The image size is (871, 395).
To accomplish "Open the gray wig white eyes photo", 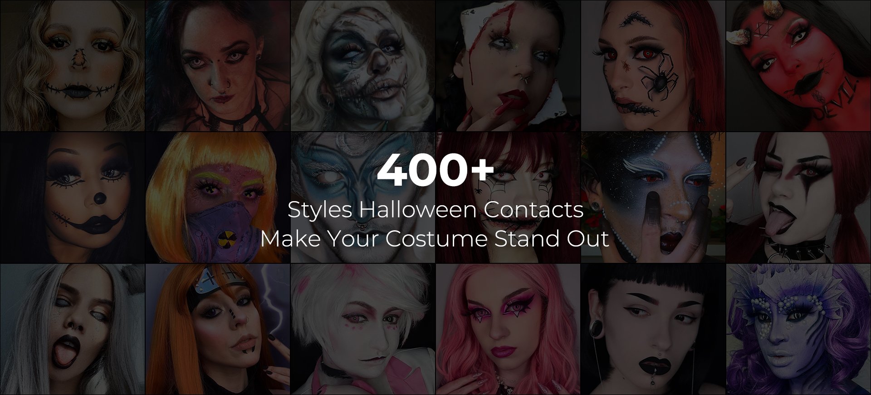I will pos(72,330).
